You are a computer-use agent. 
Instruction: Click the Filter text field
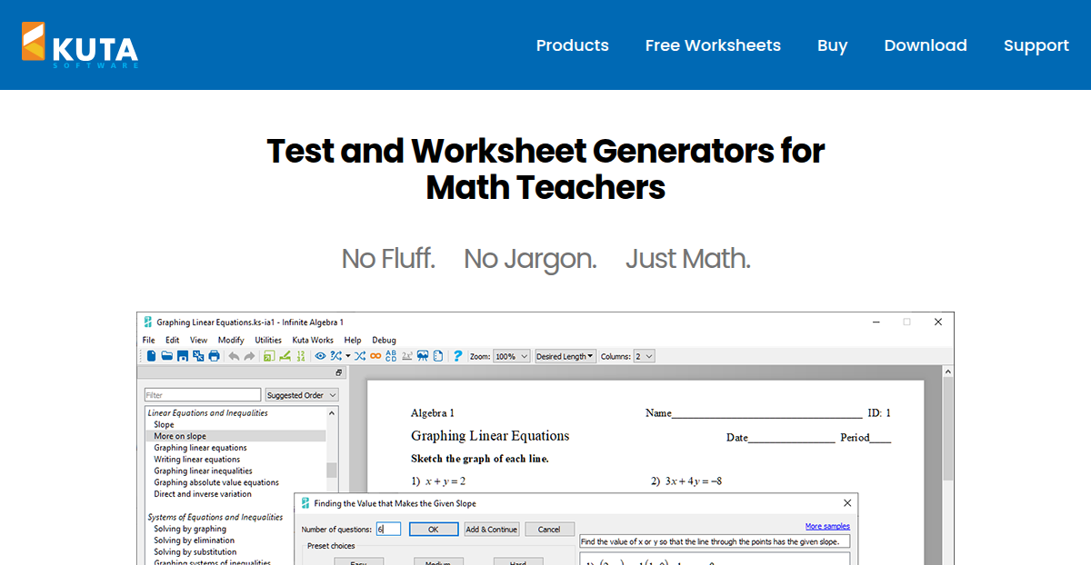pos(202,395)
